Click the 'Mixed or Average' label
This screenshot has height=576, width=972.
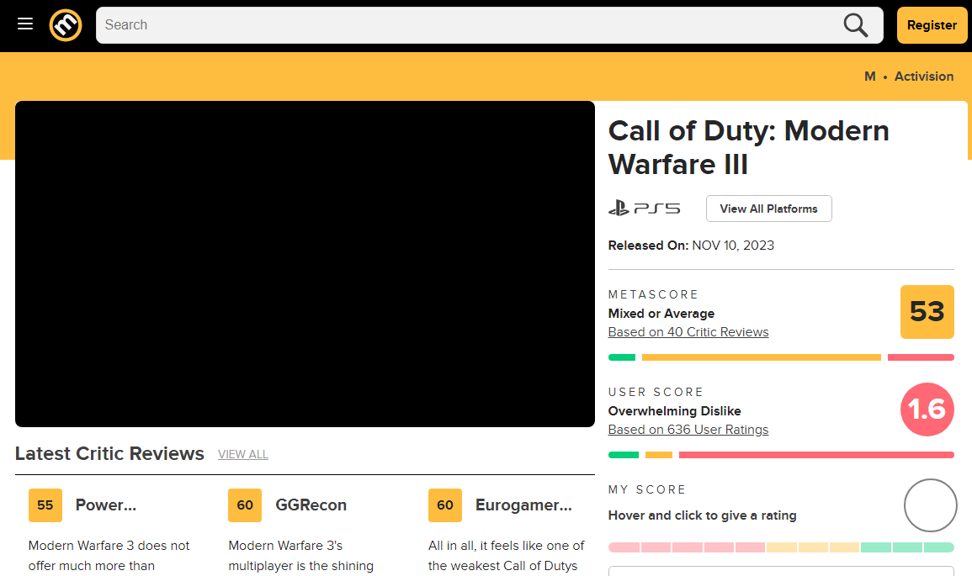pos(661,314)
